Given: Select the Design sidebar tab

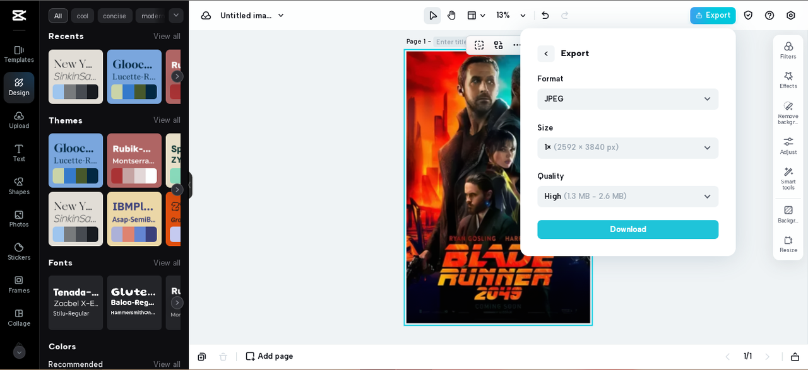Looking at the screenshot, I should coord(19,87).
